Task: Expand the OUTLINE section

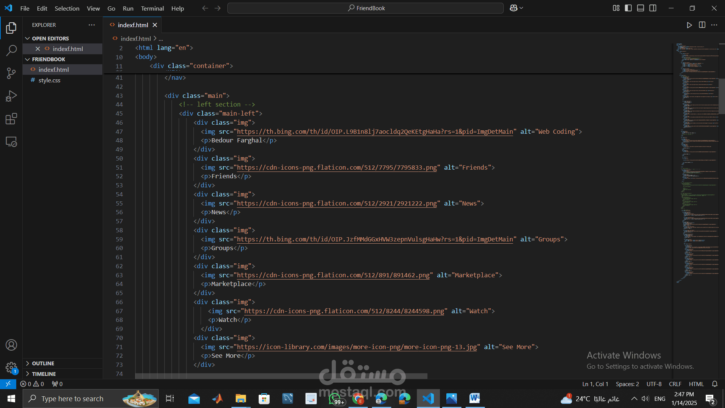Action: point(43,363)
